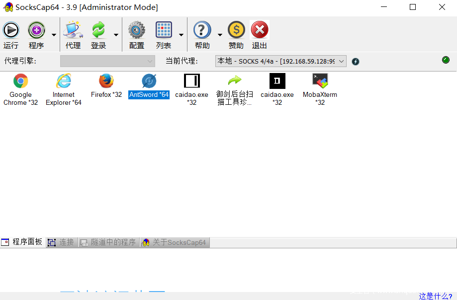Click the proxy test lightning icon
Viewport: 457px width, 300px height.
pos(356,62)
